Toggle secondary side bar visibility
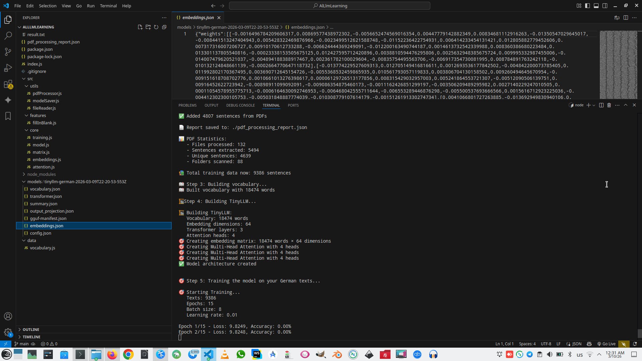Viewport: 642px width, 361px height. point(605,6)
